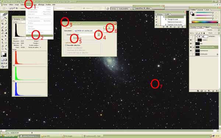Viewport: 221px width, 138px height.
Task: Open the Fichier menu
Action: click(5, 5)
